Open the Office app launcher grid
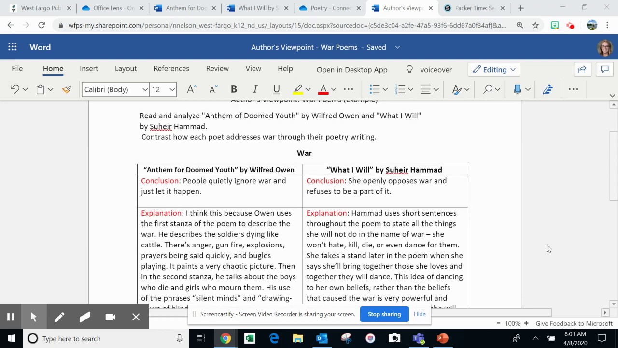The image size is (618, 348). click(x=12, y=47)
